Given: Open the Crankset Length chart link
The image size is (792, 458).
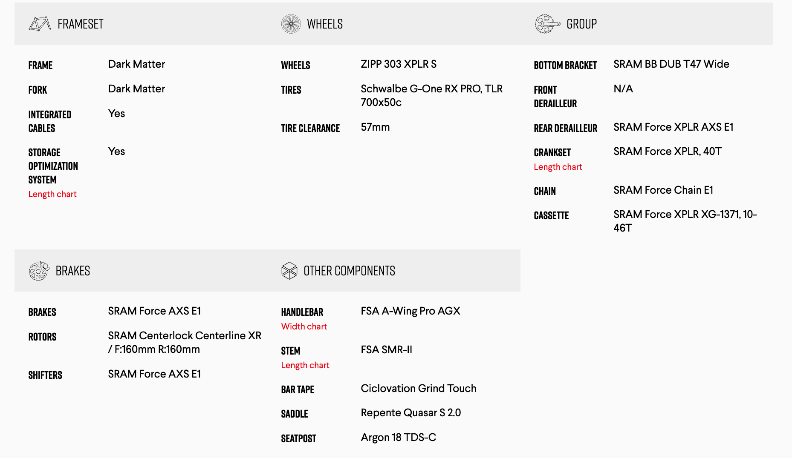Looking at the screenshot, I should 558,167.
